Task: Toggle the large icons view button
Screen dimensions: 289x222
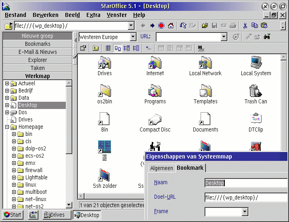Action: coord(117,48)
